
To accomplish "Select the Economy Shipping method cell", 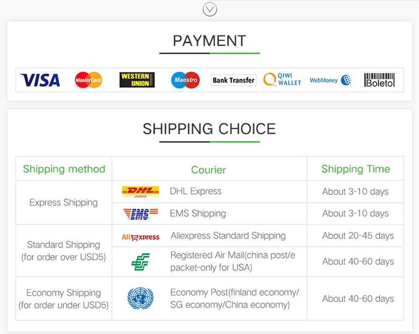I will tap(64, 299).
